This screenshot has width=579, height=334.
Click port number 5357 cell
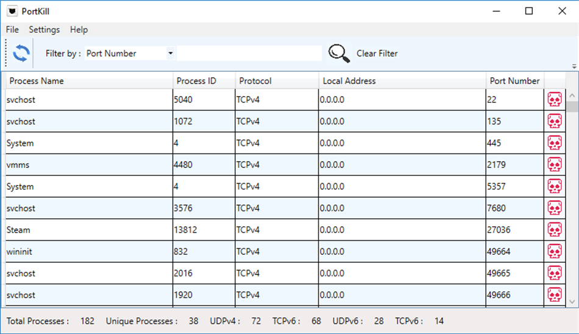click(515, 187)
